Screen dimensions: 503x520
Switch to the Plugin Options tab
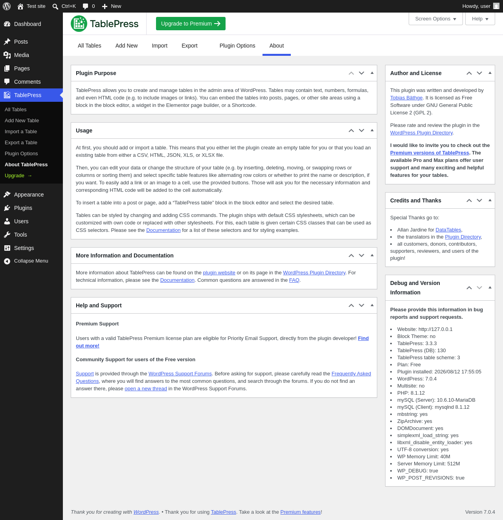click(237, 46)
